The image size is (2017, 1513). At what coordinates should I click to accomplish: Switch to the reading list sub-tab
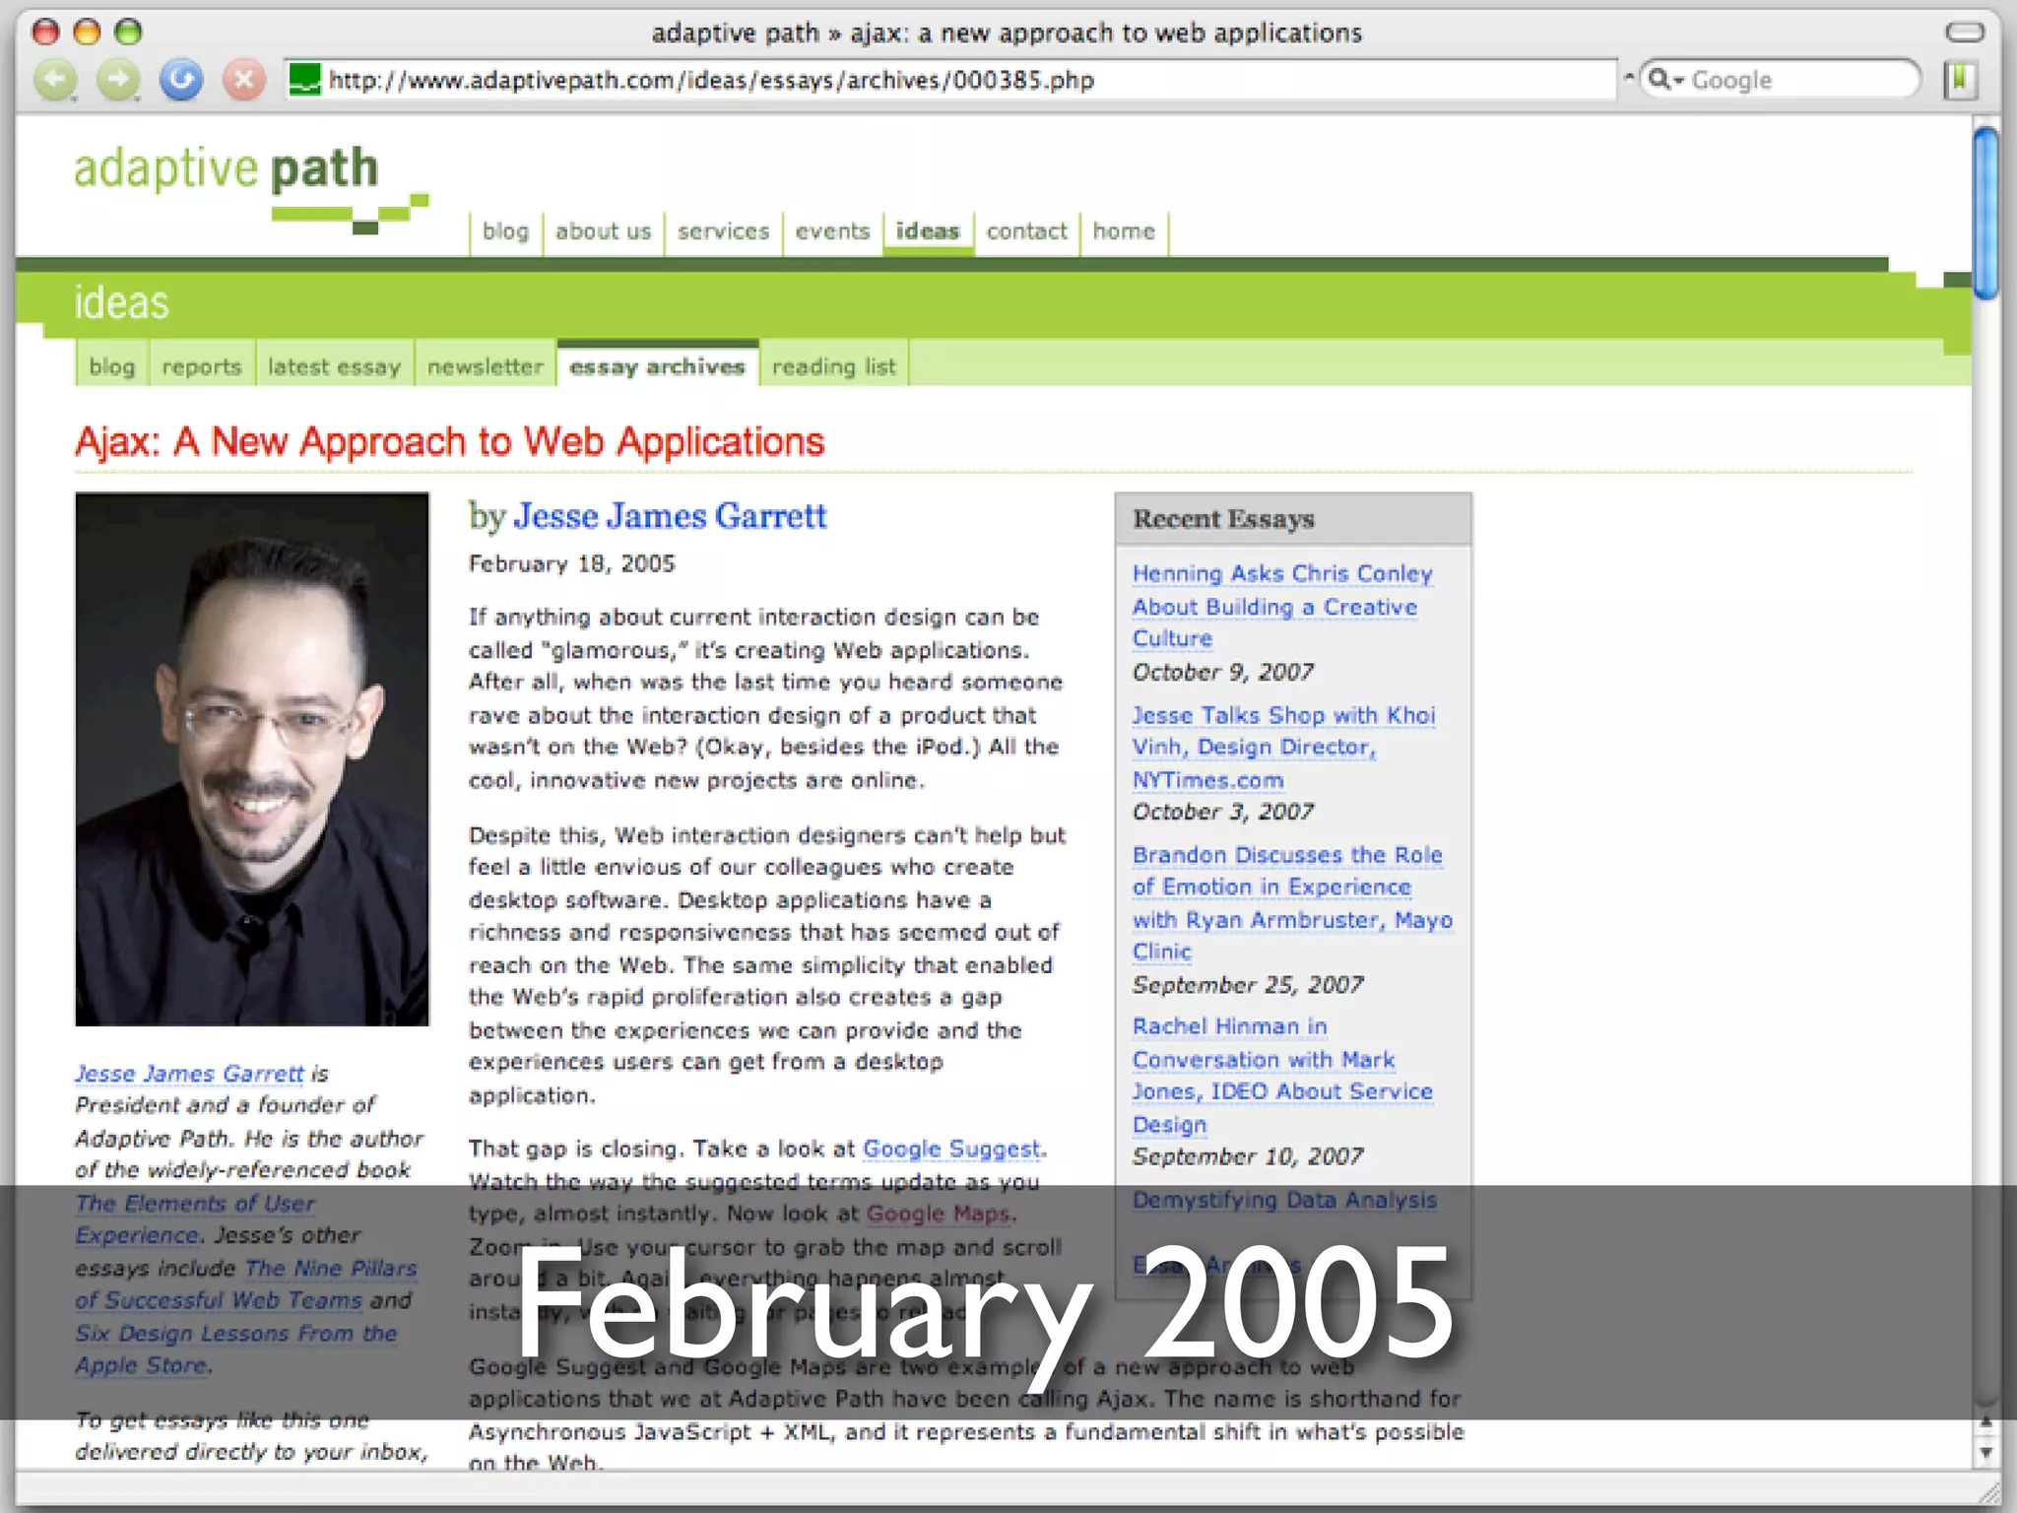click(834, 366)
